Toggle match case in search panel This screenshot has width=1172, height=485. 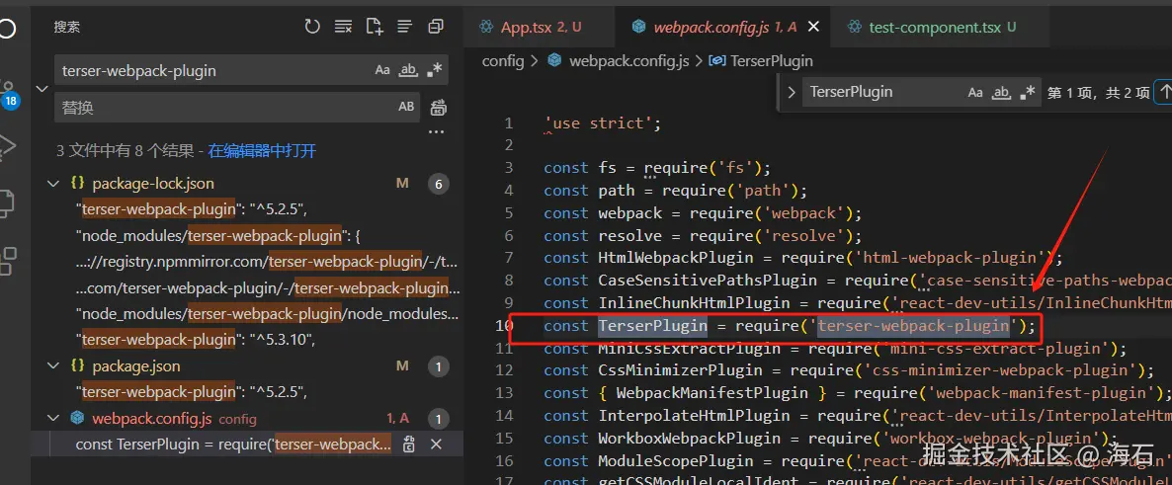(x=382, y=70)
